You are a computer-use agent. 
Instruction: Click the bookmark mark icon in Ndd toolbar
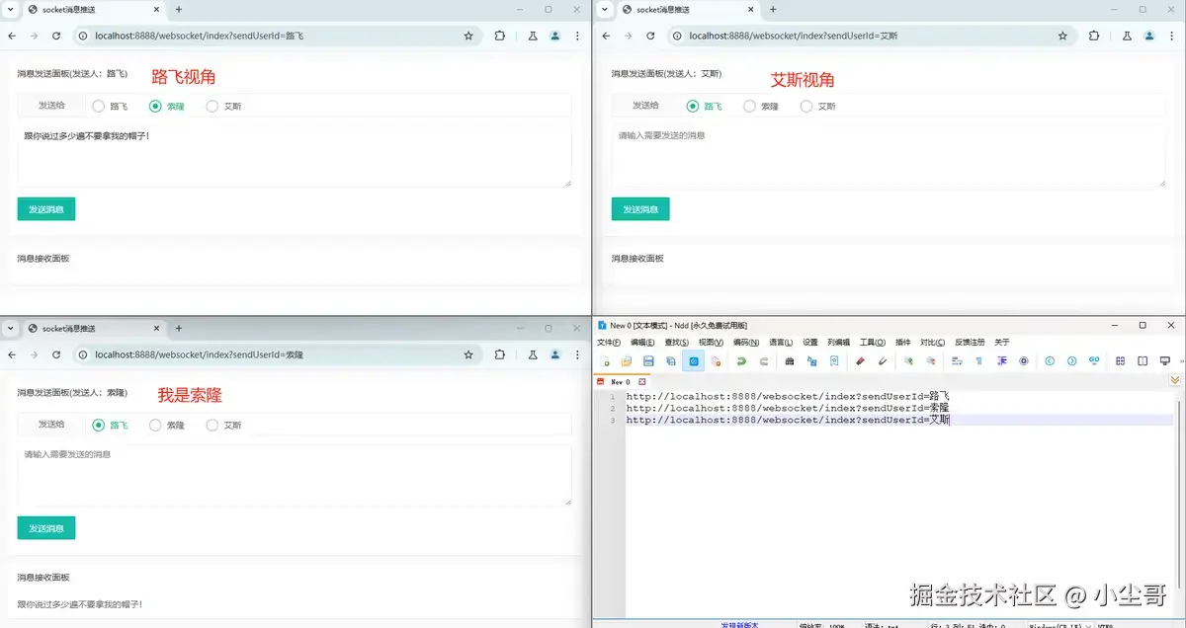[834, 360]
